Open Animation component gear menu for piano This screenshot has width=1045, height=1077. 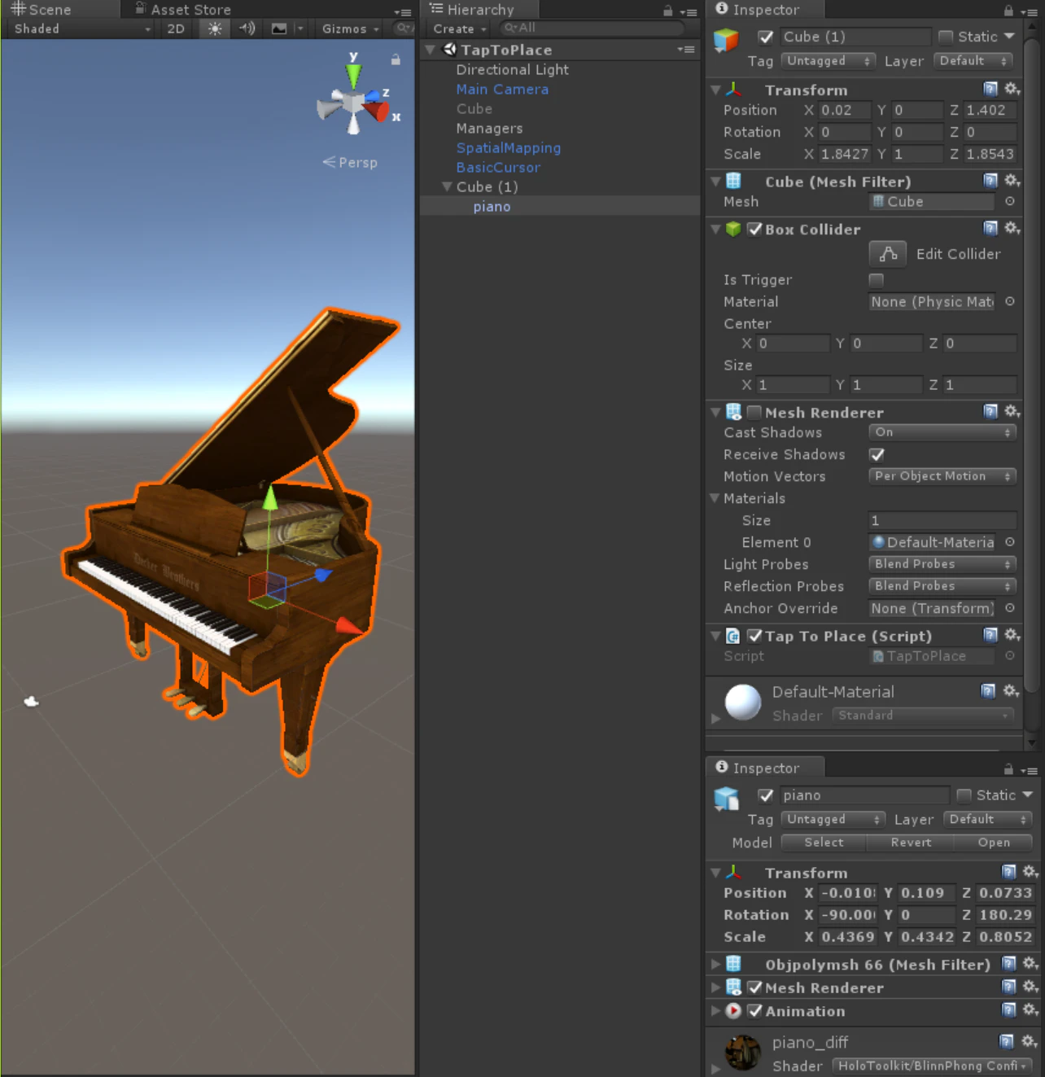pos(1030,1010)
